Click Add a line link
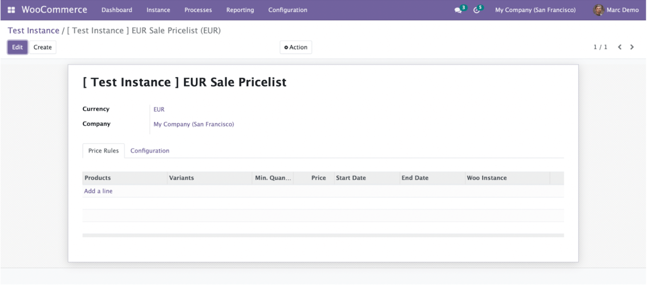The image size is (648, 287). (98, 191)
